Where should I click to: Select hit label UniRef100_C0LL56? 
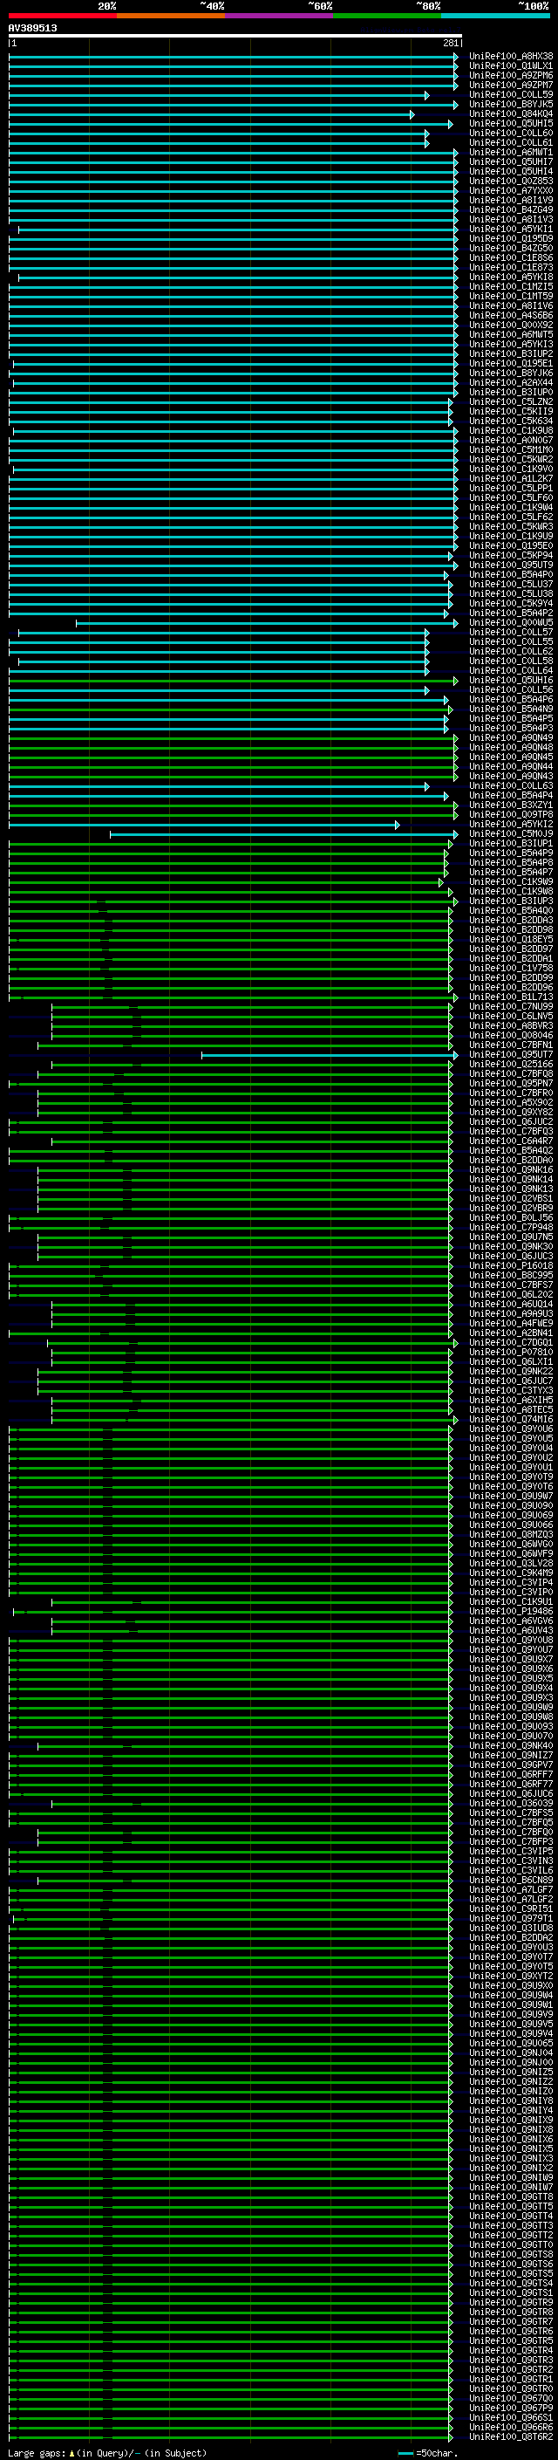point(511,689)
